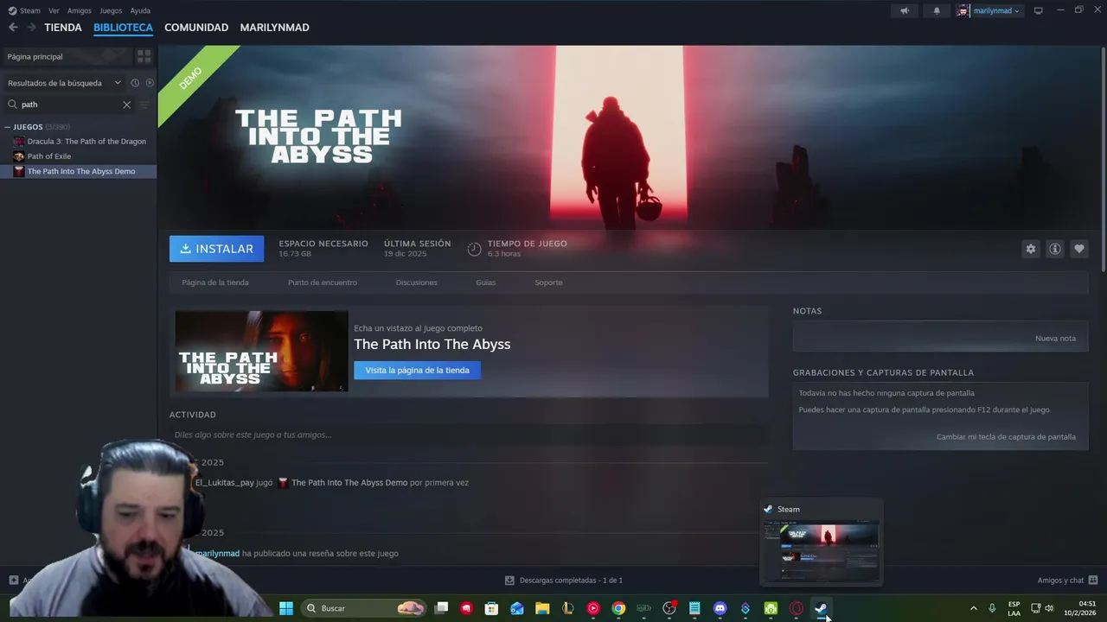
Task: Go to TIENDA tab
Action: [63, 28]
